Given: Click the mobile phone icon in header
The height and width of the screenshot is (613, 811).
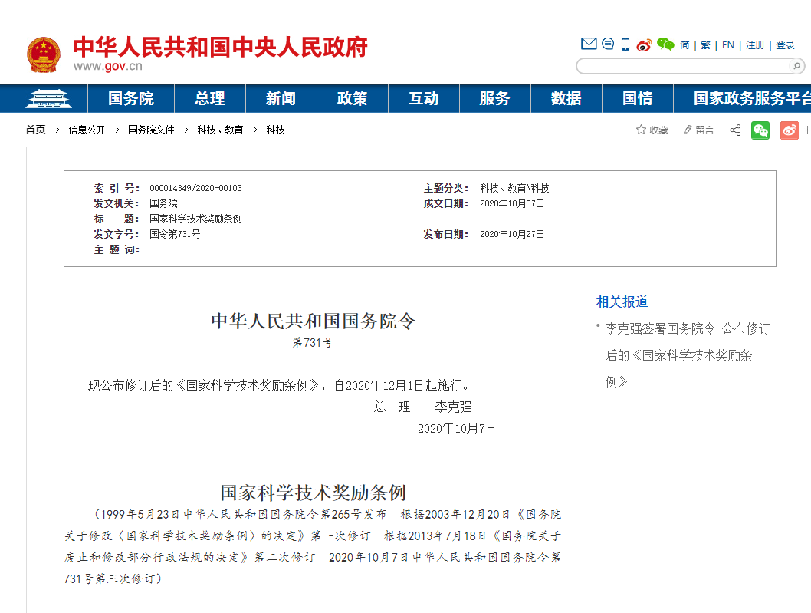Looking at the screenshot, I should tap(625, 44).
